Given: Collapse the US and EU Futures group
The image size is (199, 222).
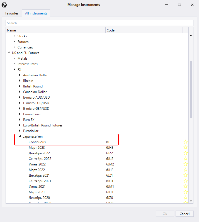Looking at the screenshot, I should pyautogui.click(x=9, y=53).
